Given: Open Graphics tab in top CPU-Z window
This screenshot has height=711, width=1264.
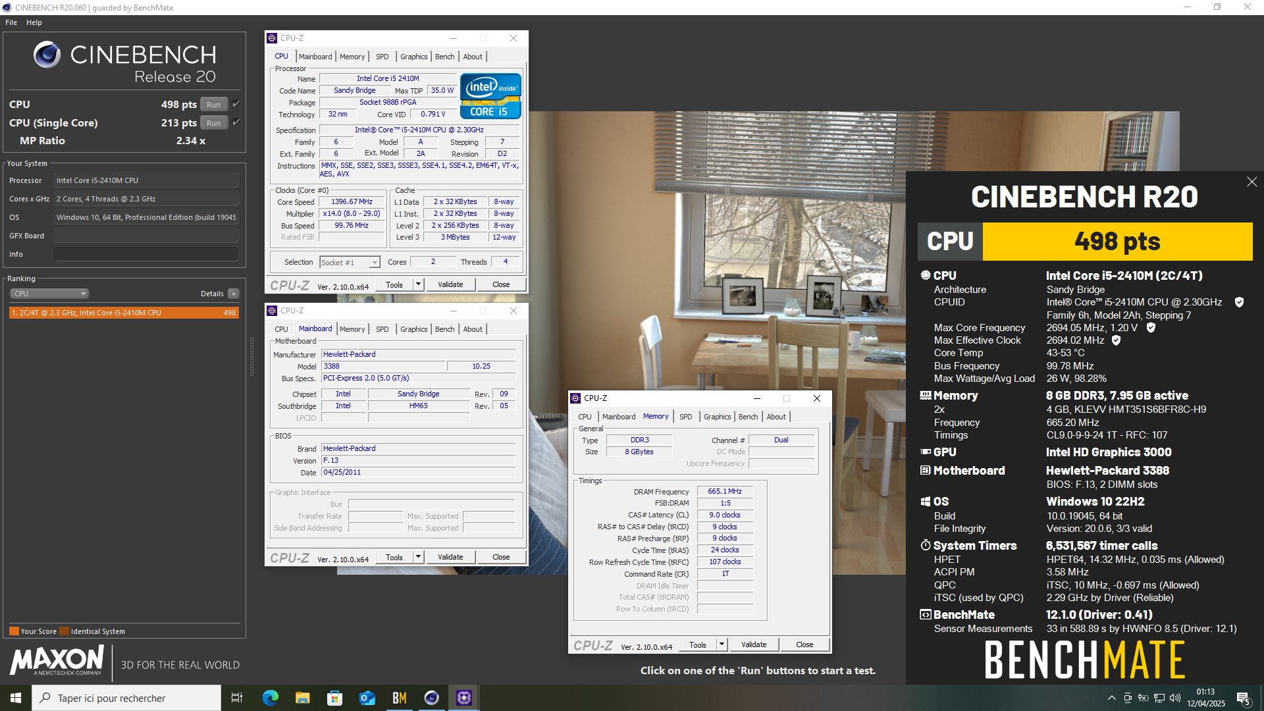Looking at the screenshot, I should [x=414, y=57].
